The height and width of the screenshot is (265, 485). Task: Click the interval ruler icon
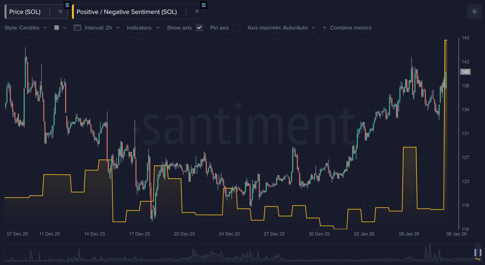point(77,28)
